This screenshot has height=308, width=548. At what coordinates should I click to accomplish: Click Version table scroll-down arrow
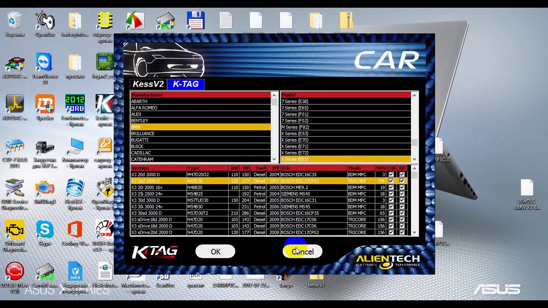pyautogui.click(x=414, y=232)
